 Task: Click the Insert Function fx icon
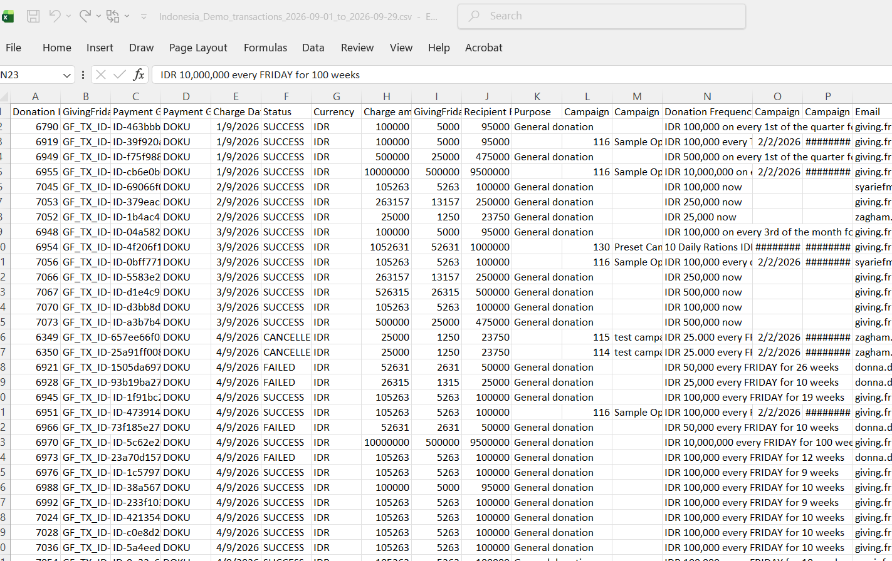pos(139,75)
